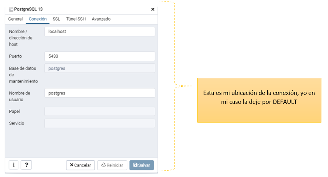The image size is (328, 177).
Task: Click the Cancelar button
Action: (x=80, y=165)
